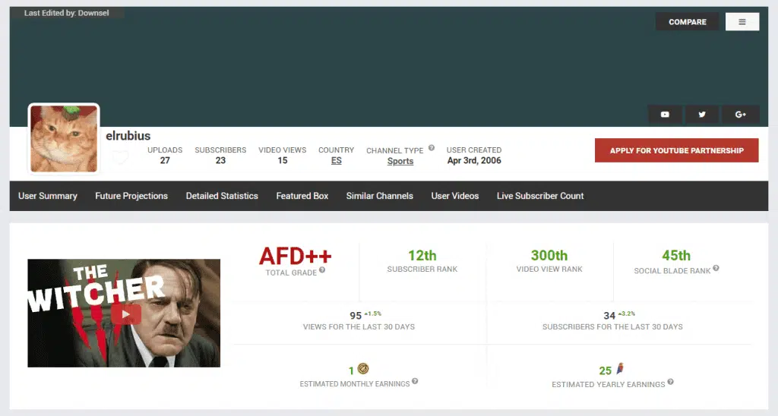Click the coin icon beside monthly earnings
This screenshot has width=778, height=416.
[x=363, y=368]
